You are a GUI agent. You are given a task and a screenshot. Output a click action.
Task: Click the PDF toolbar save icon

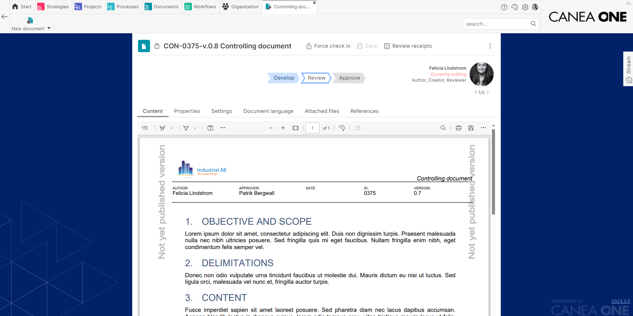(471, 128)
